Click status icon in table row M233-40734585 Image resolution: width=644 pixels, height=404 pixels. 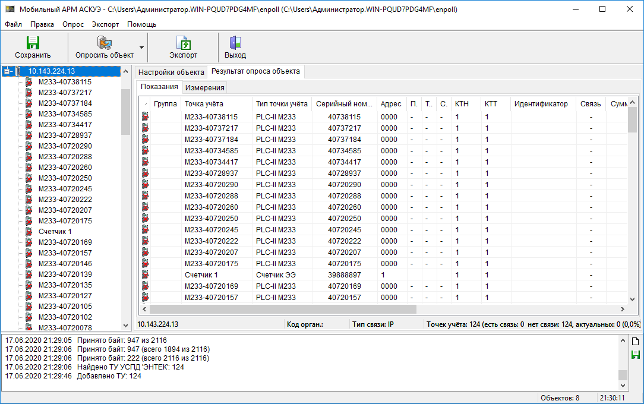click(145, 151)
